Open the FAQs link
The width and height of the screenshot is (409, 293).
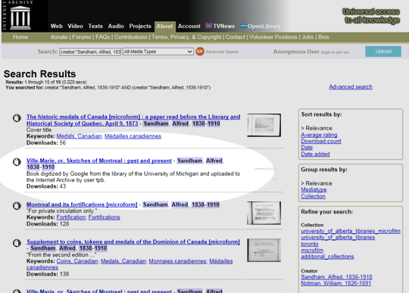click(x=102, y=37)
